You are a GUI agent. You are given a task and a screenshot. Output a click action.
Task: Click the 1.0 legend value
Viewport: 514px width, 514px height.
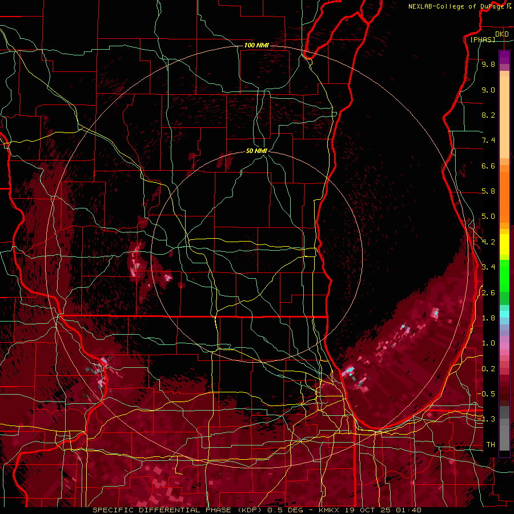pyautogui.click(x=488, y=343)
